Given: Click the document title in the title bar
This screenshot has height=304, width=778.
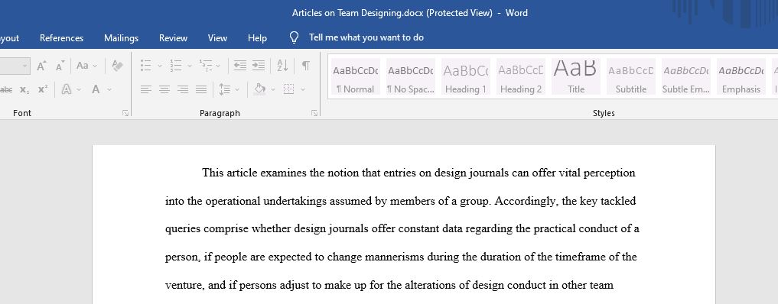Looking at the screenshot, I should 409,13.
